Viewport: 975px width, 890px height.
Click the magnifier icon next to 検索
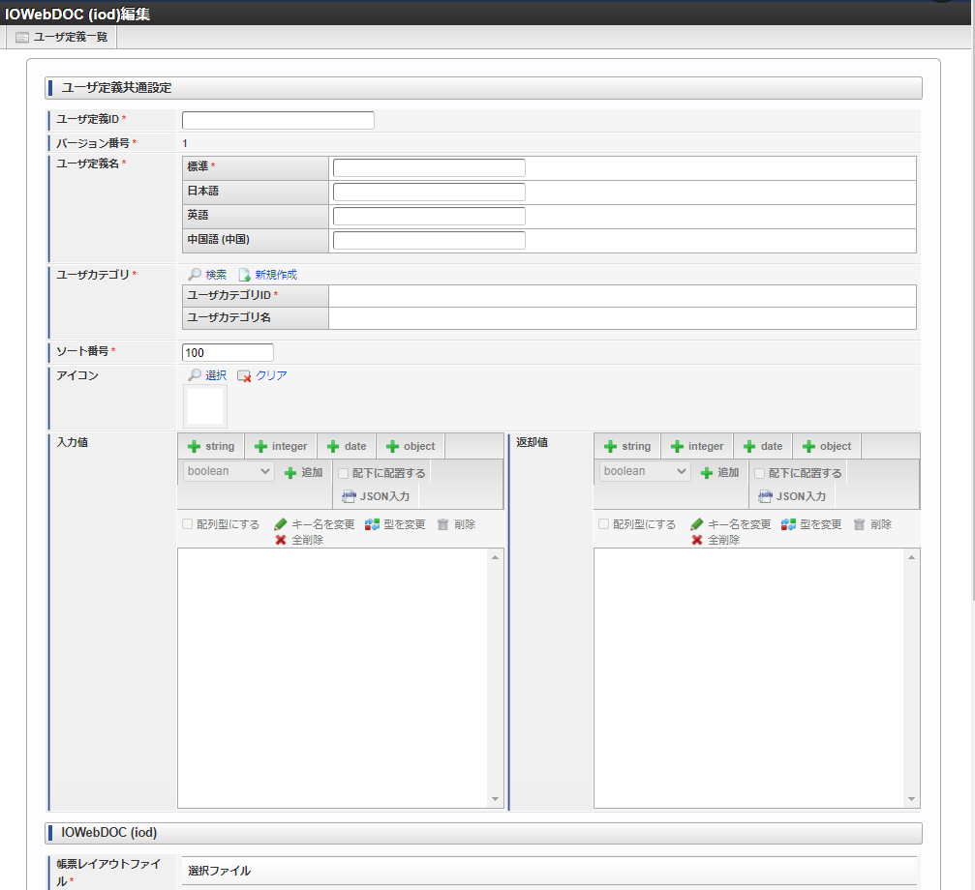[195, 275]
